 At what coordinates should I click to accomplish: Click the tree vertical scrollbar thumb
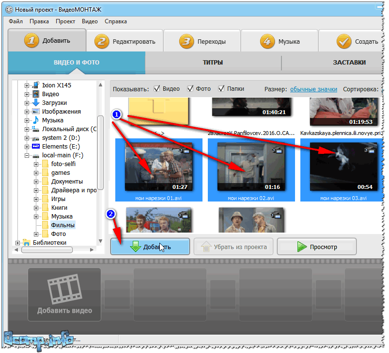(x=100, y=152)
